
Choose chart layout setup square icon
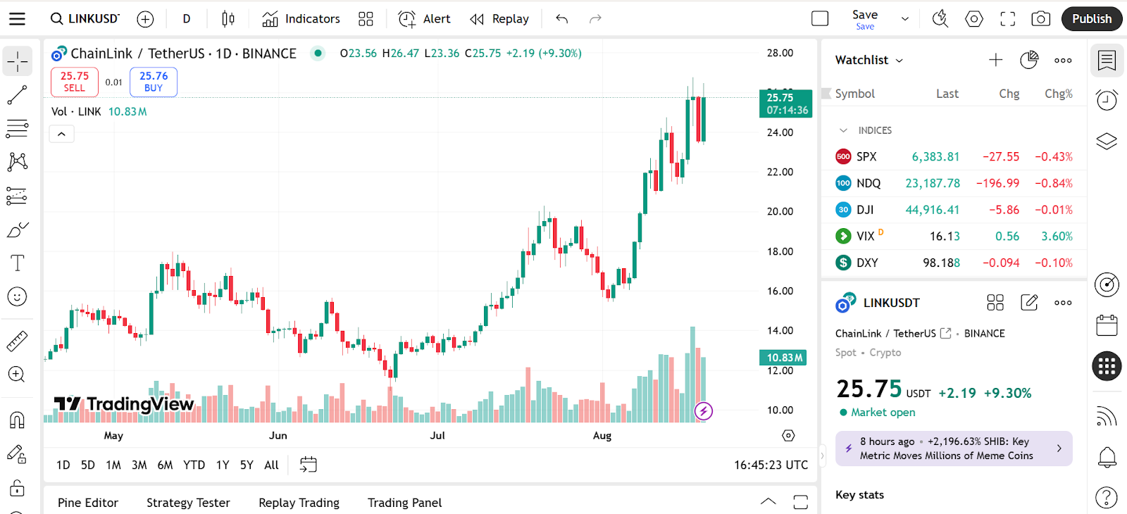click(820, 19)
